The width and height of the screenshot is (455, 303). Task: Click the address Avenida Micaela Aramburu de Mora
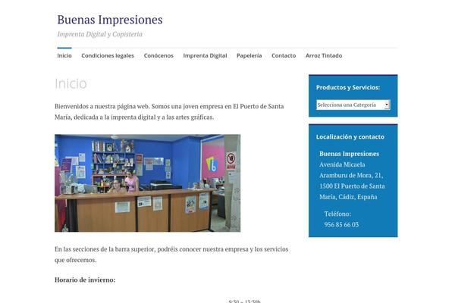352,180
